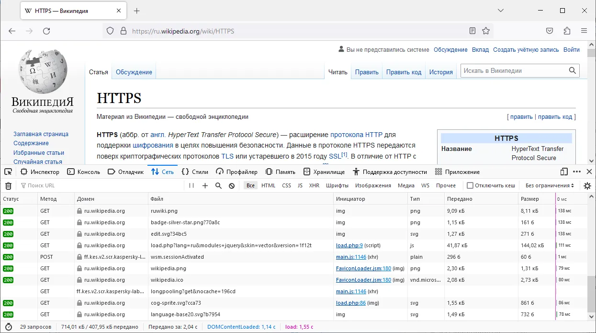Toggle responsive design mode icon

pyautogui.click(x=564, y=172)
